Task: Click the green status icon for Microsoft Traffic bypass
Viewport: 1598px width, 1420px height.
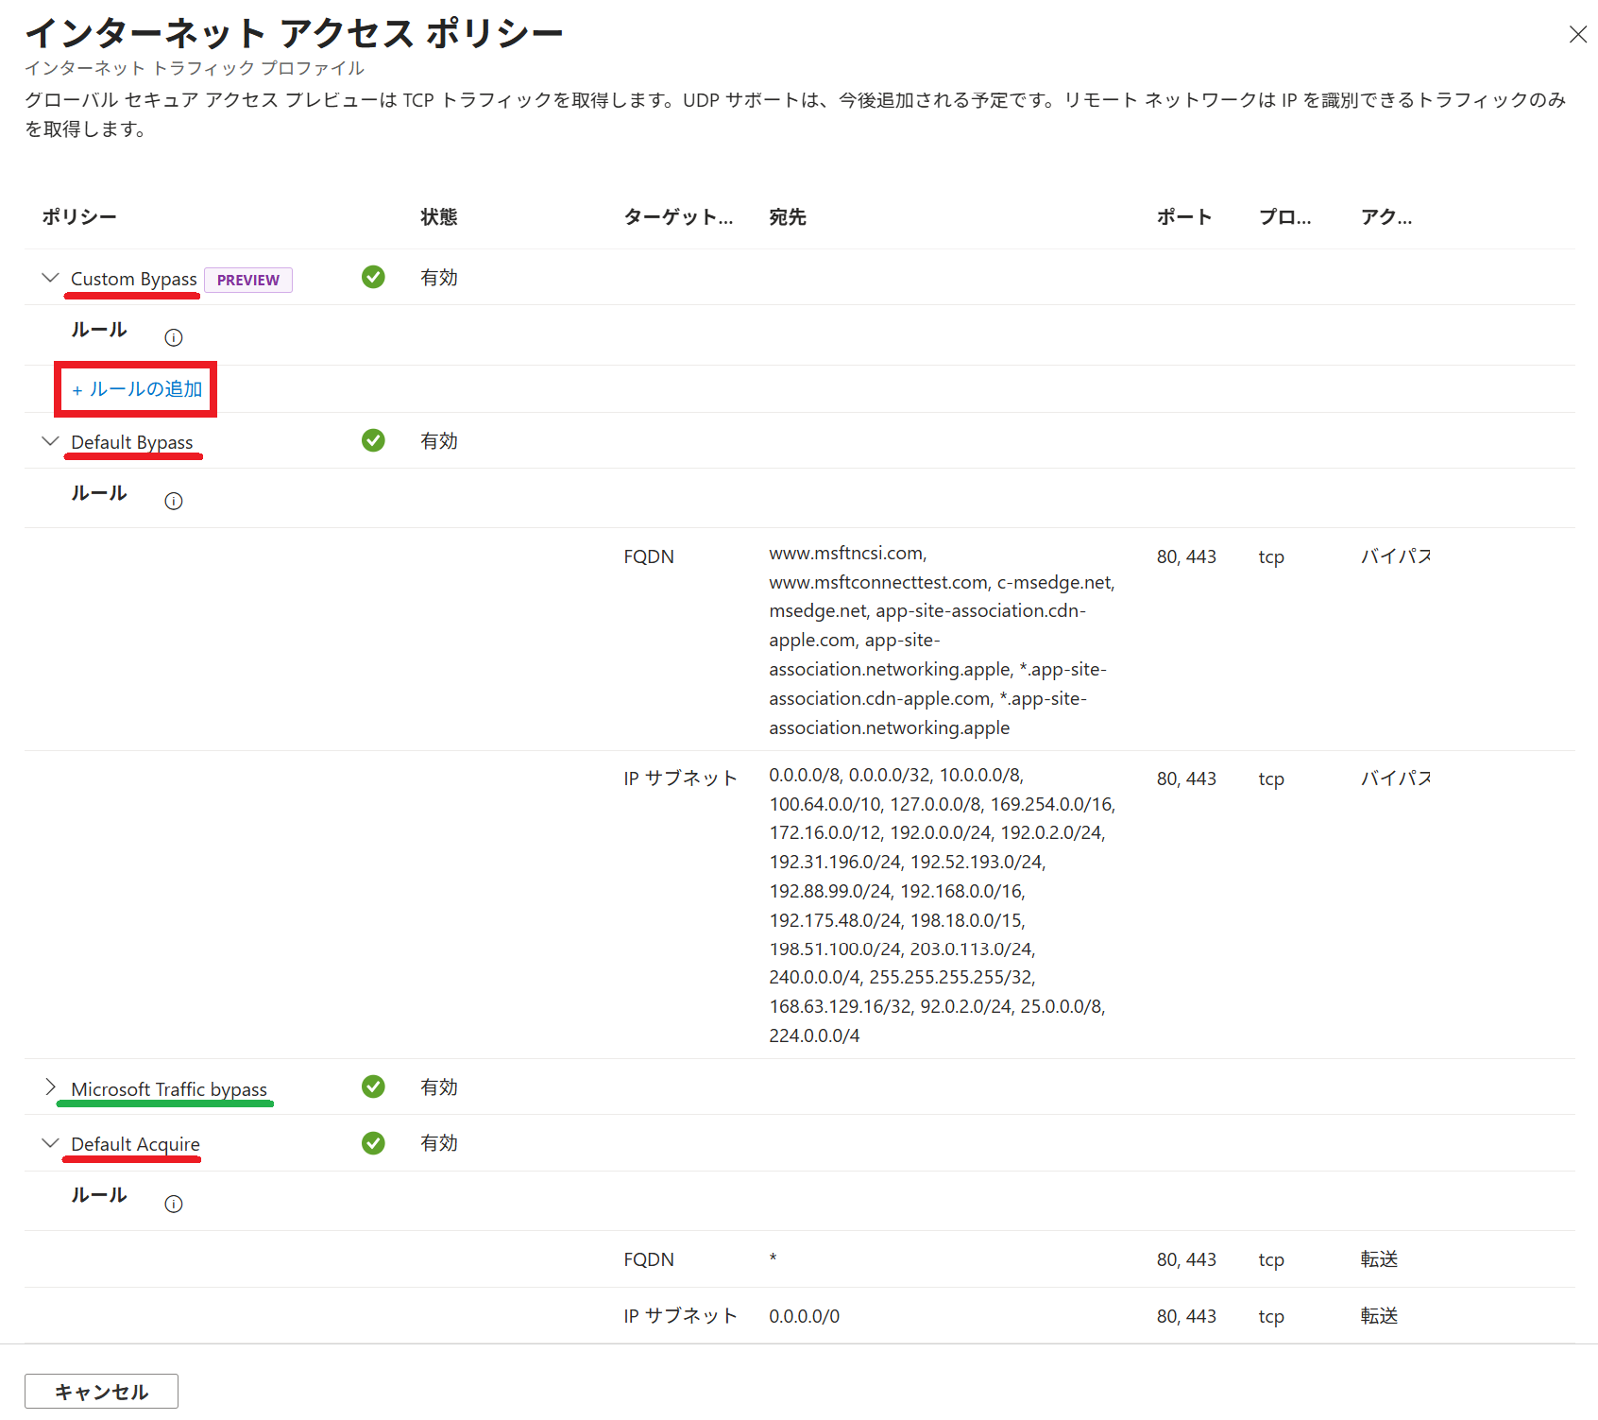Action: pos(373,1087)
